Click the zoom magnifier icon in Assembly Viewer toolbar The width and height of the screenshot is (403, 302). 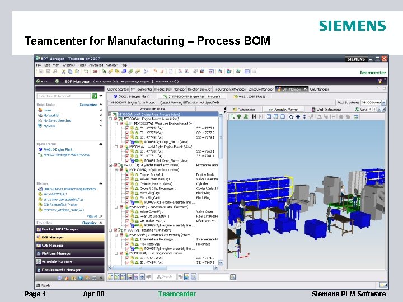click(232, 116)
